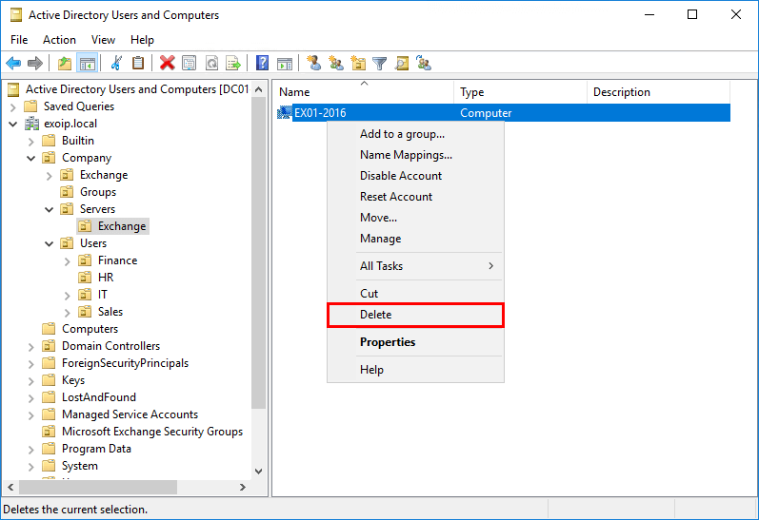
Task: Click the Create new user icon
Action: 313,63
